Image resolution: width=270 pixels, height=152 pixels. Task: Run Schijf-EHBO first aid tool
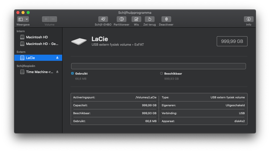tap(103, 19)
